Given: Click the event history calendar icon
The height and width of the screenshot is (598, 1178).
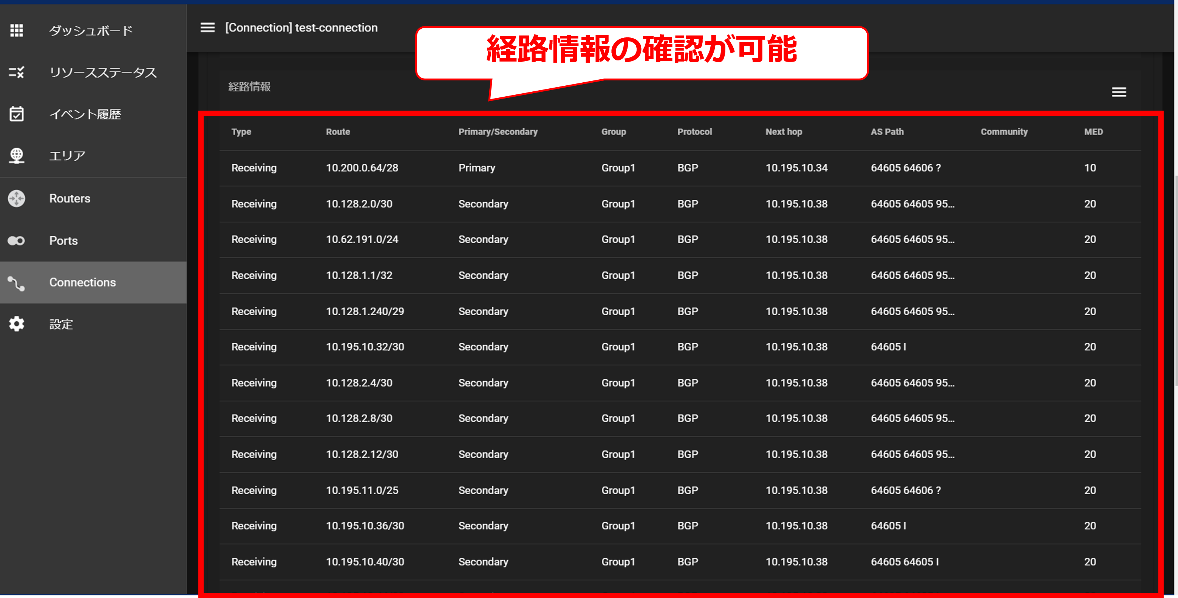Looking at the screenshot, I should pyautogui.click(x=17, y=114).
